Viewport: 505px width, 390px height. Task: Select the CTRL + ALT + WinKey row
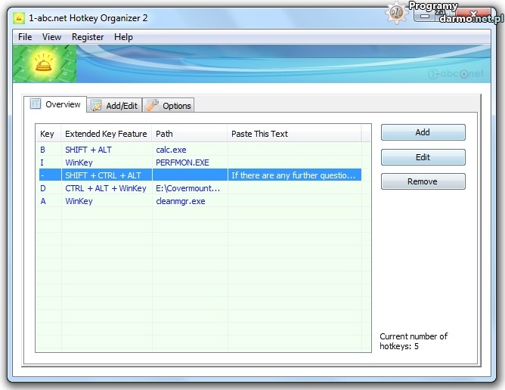click(x=105, y=188)
